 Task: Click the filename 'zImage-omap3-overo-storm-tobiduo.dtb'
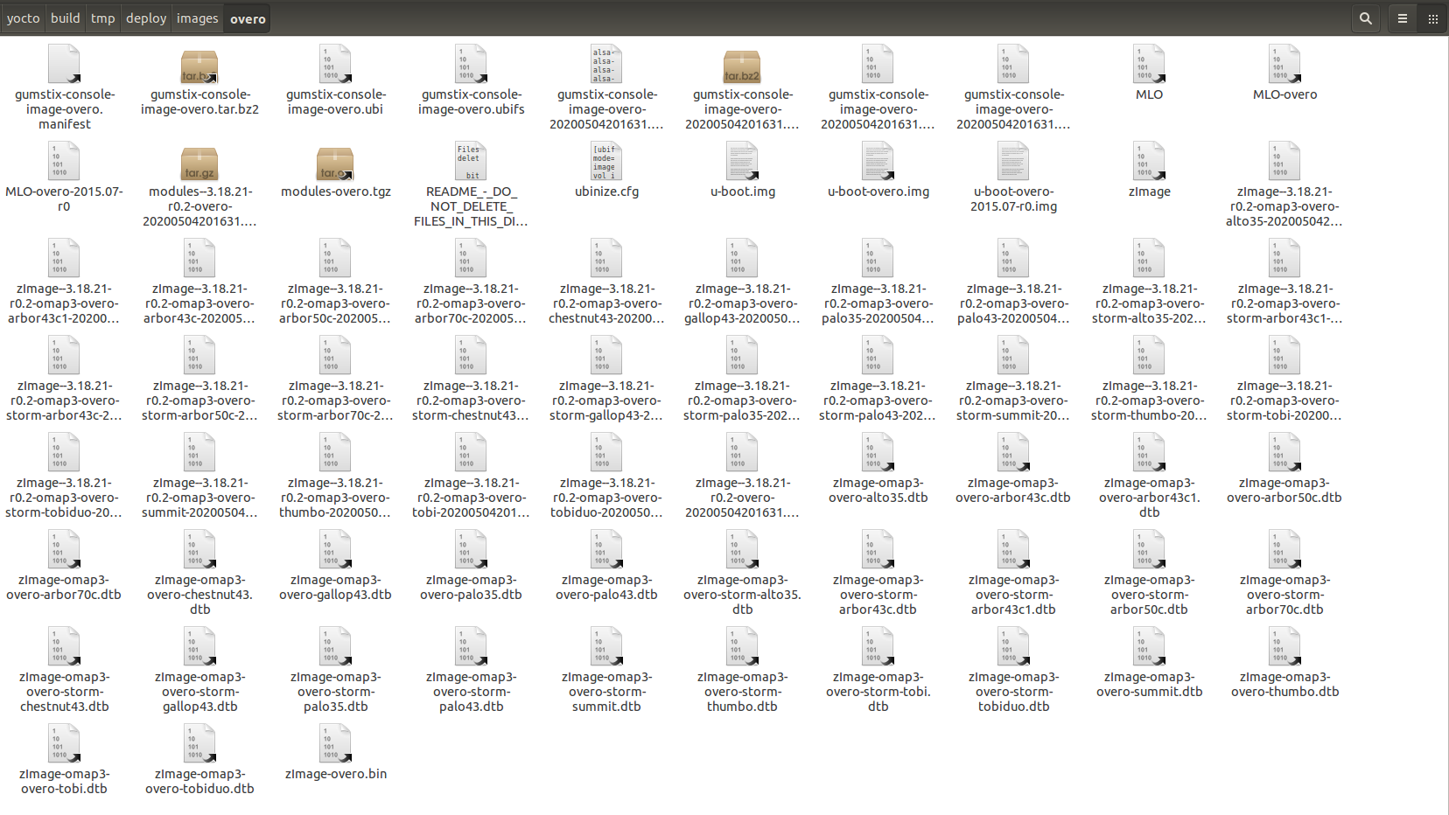[1013, 692]
